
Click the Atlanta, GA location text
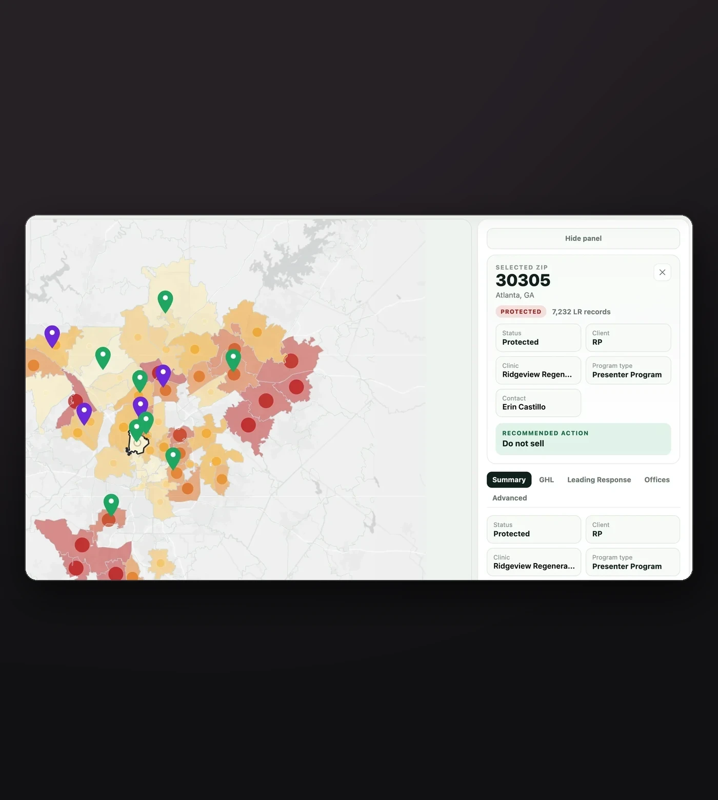pyautogui.click(x=515, y=295)
